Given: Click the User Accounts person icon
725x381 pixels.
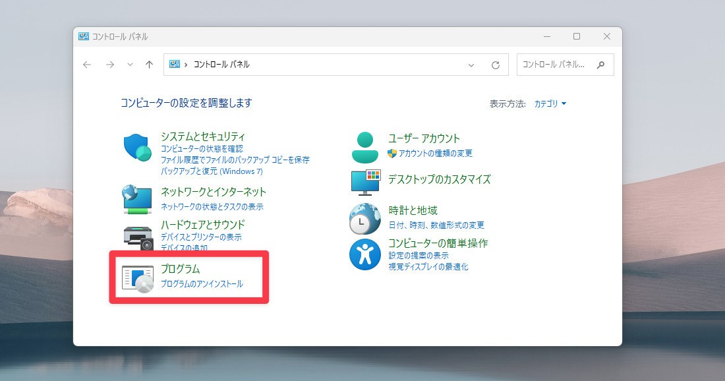Looking at the screenshot, I should (365, 147).
